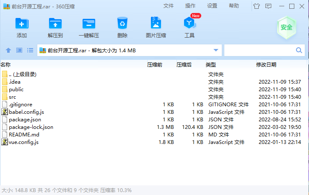Open the 工具 (Tools) icon
The width and height of the screenshot is (309, 195).
coord(190,23)
